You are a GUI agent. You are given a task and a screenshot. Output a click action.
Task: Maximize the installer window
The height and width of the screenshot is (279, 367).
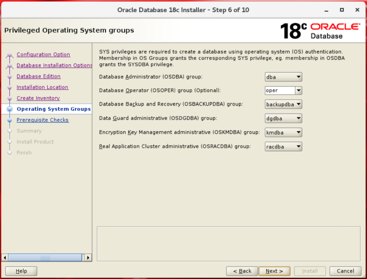point(342,10)
